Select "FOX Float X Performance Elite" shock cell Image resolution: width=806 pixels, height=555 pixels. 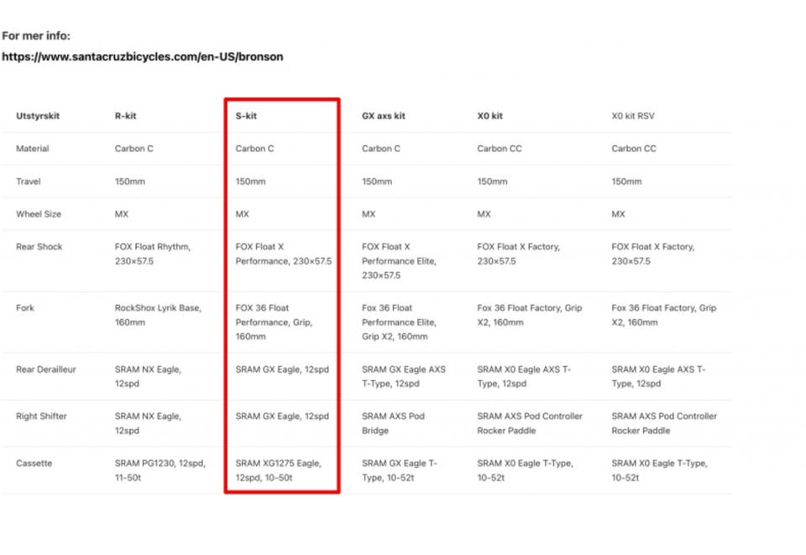(x=399, y=261)
